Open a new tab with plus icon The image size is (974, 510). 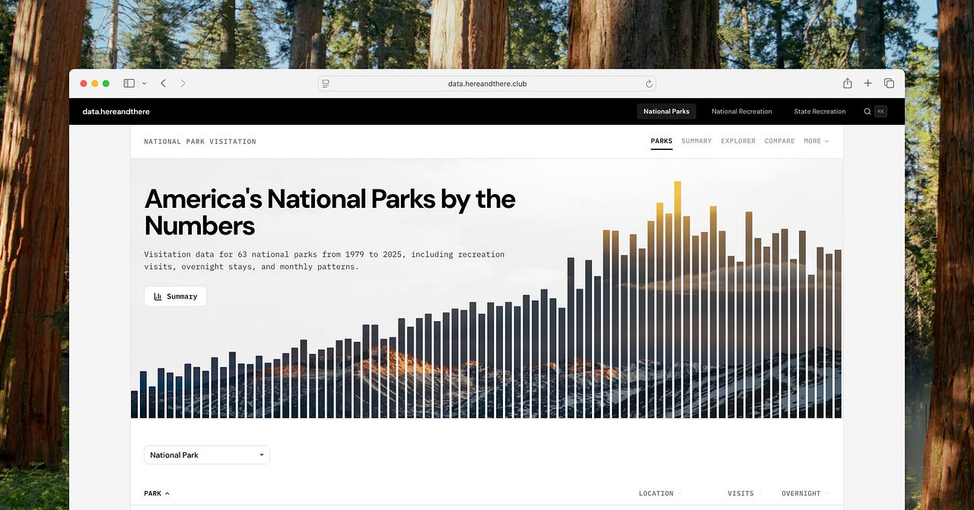tap(868, 83)
